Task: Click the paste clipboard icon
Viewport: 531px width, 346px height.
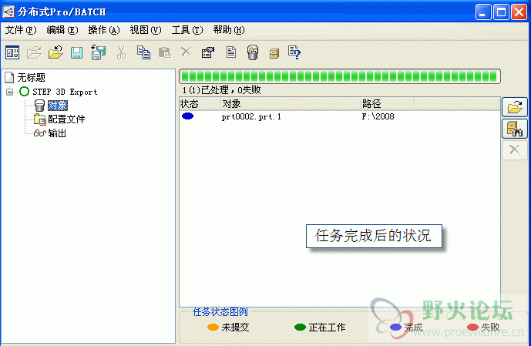Action: (x=165, y=53)
